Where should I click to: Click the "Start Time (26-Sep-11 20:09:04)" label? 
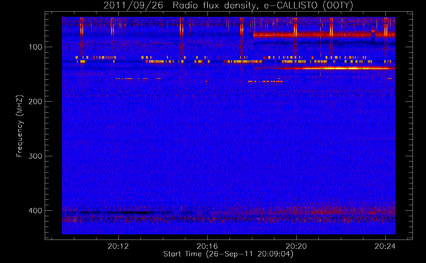click(x=228, y=254)
